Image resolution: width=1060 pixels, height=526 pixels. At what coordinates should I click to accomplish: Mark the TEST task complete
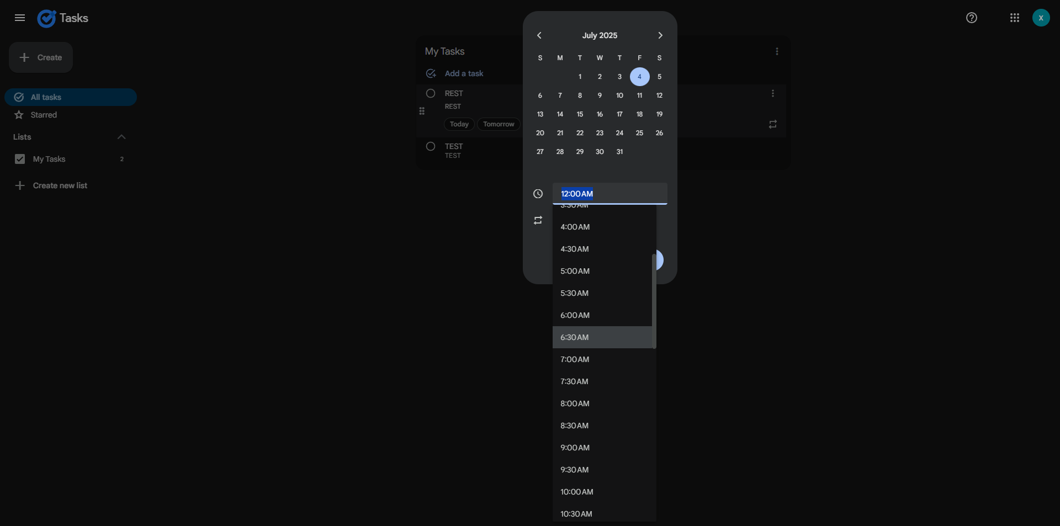click(431, 146)
